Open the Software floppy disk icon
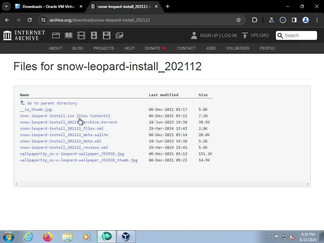 point(107,35)
